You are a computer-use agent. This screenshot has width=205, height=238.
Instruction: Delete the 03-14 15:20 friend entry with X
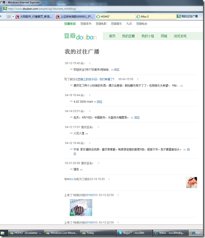point(109,179)
